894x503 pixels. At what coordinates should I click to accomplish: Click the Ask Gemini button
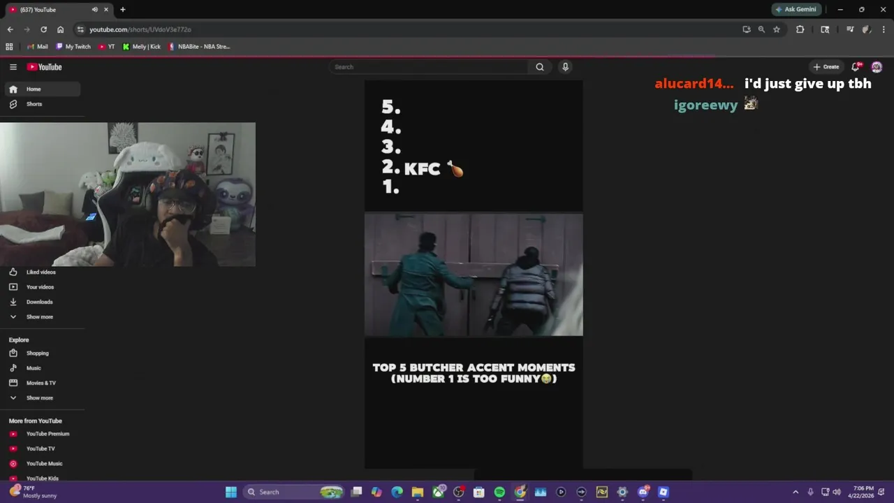pyautogui.click(x=795, y=10)
